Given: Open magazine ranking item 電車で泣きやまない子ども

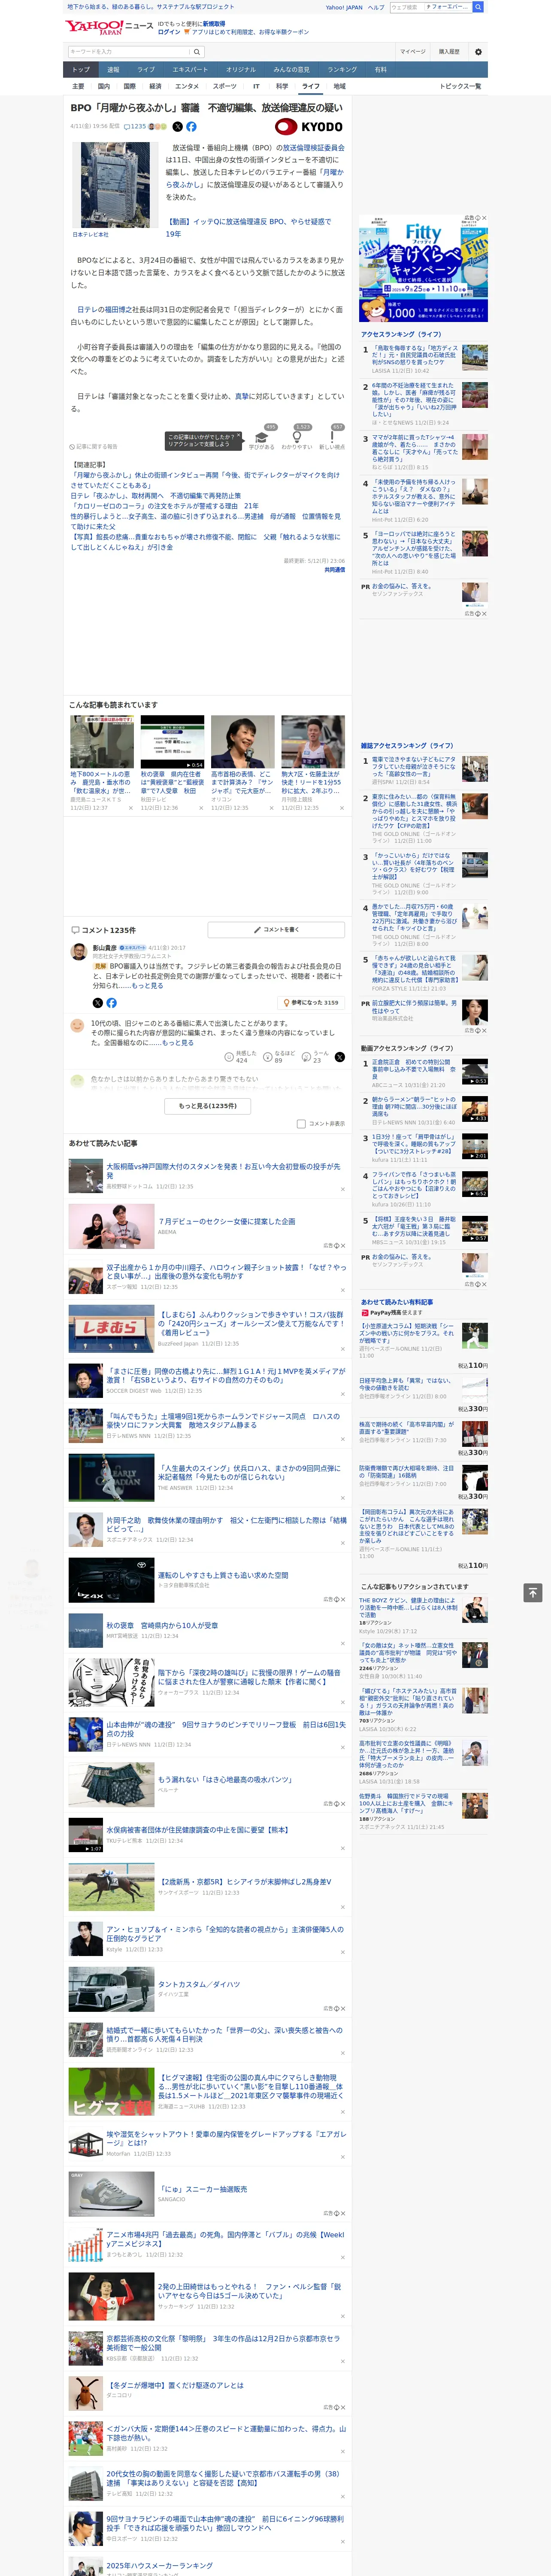Looking at the screenshot, I should (414, 767).
